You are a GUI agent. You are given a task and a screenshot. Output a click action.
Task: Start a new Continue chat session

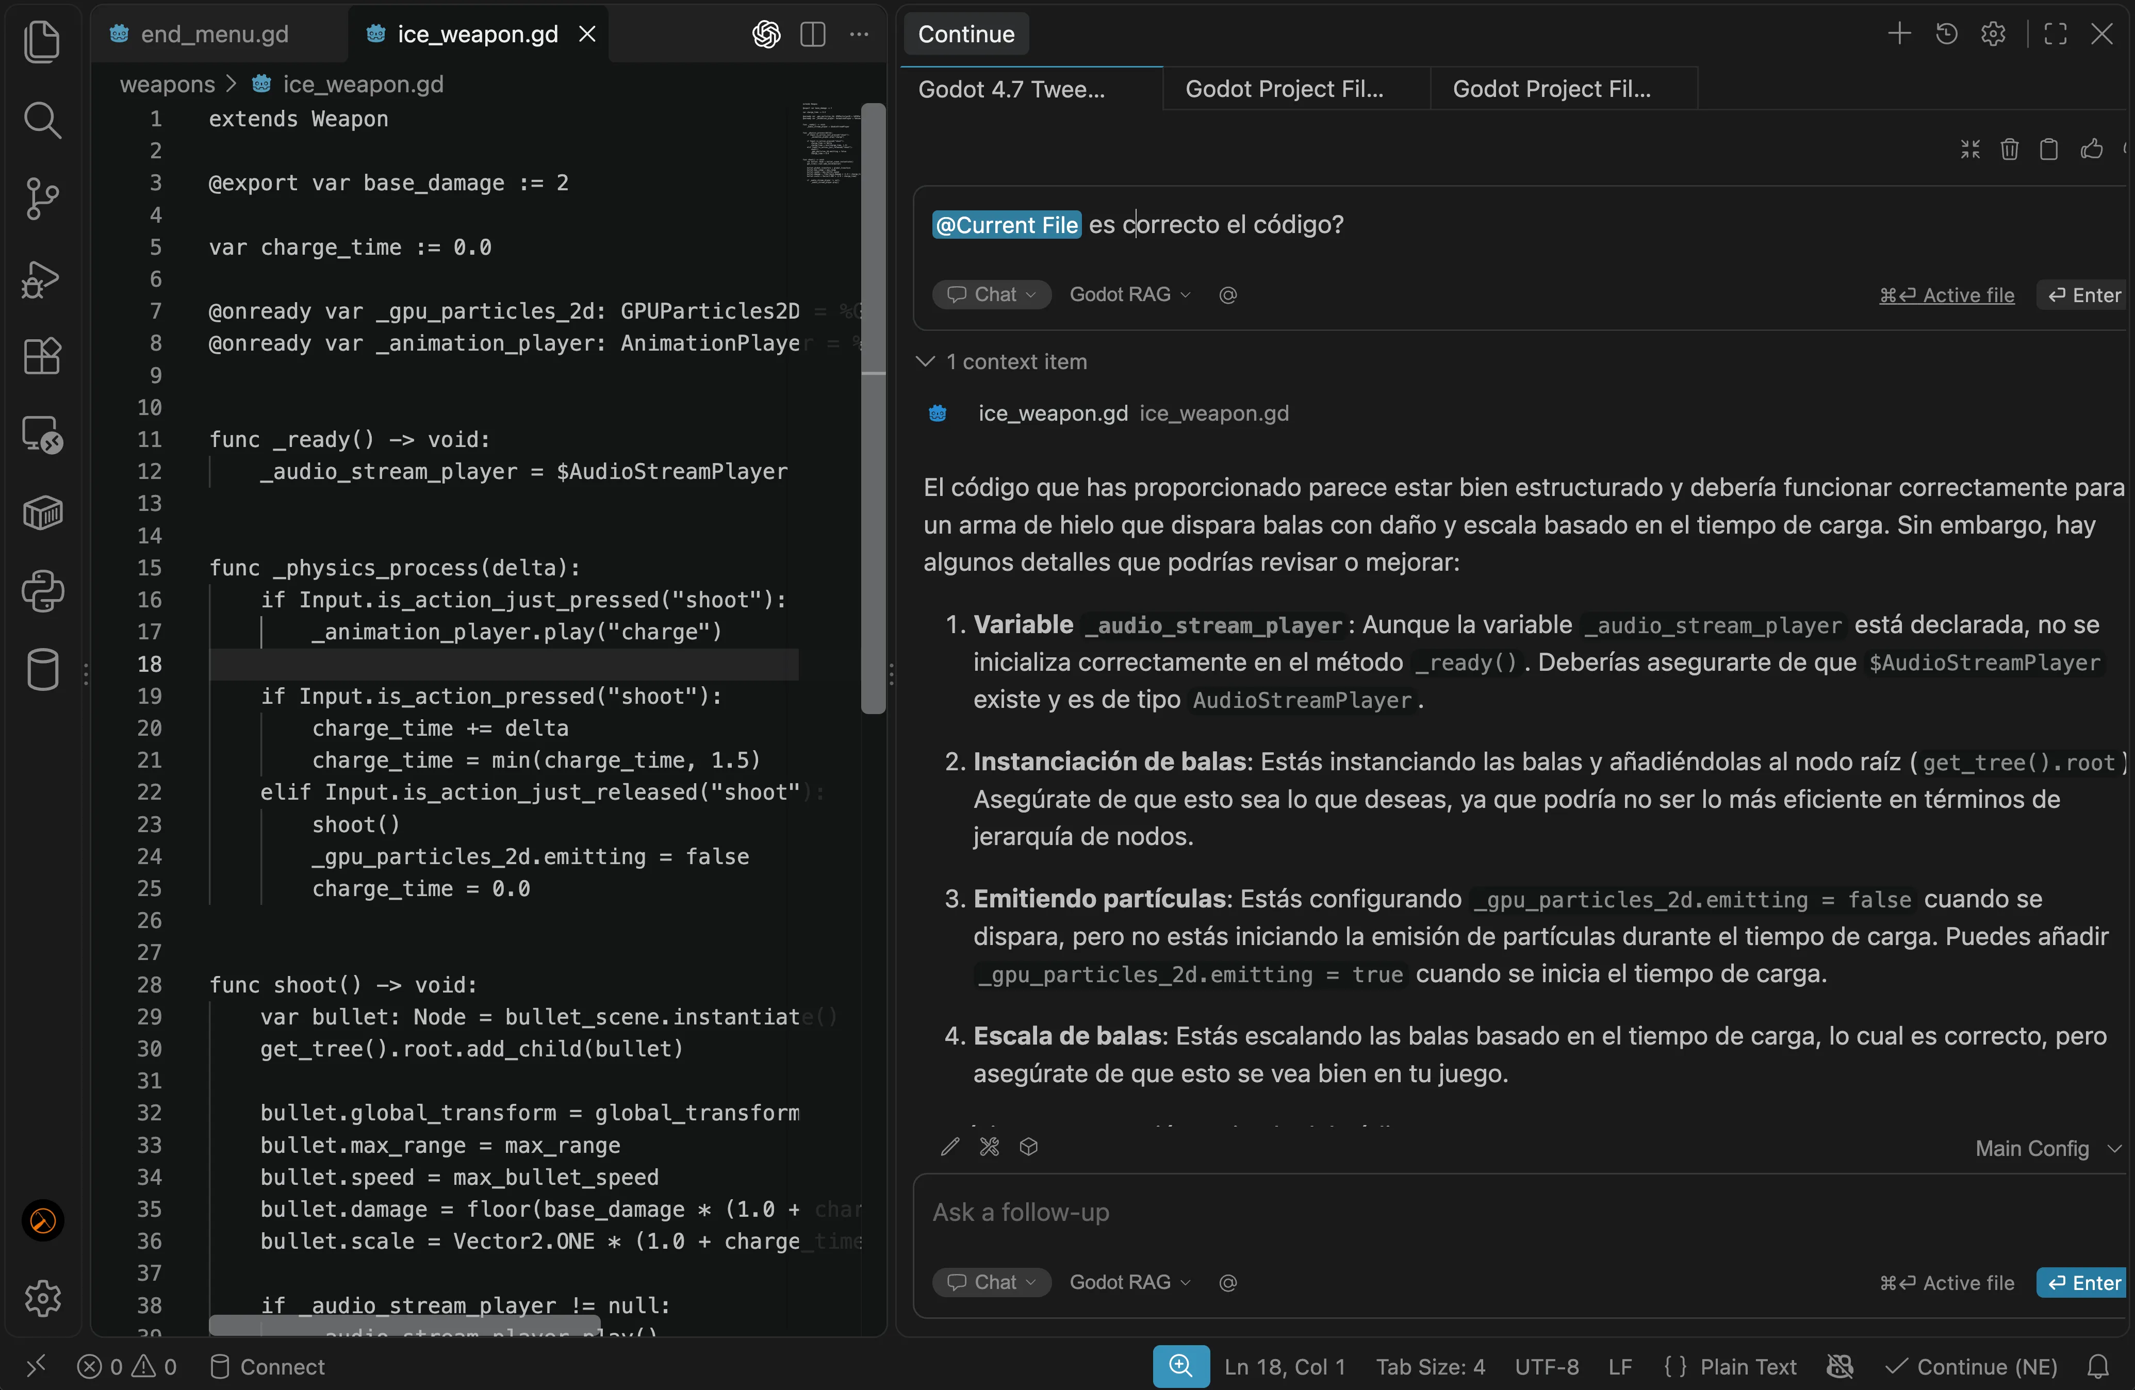tap(1899, 34)
